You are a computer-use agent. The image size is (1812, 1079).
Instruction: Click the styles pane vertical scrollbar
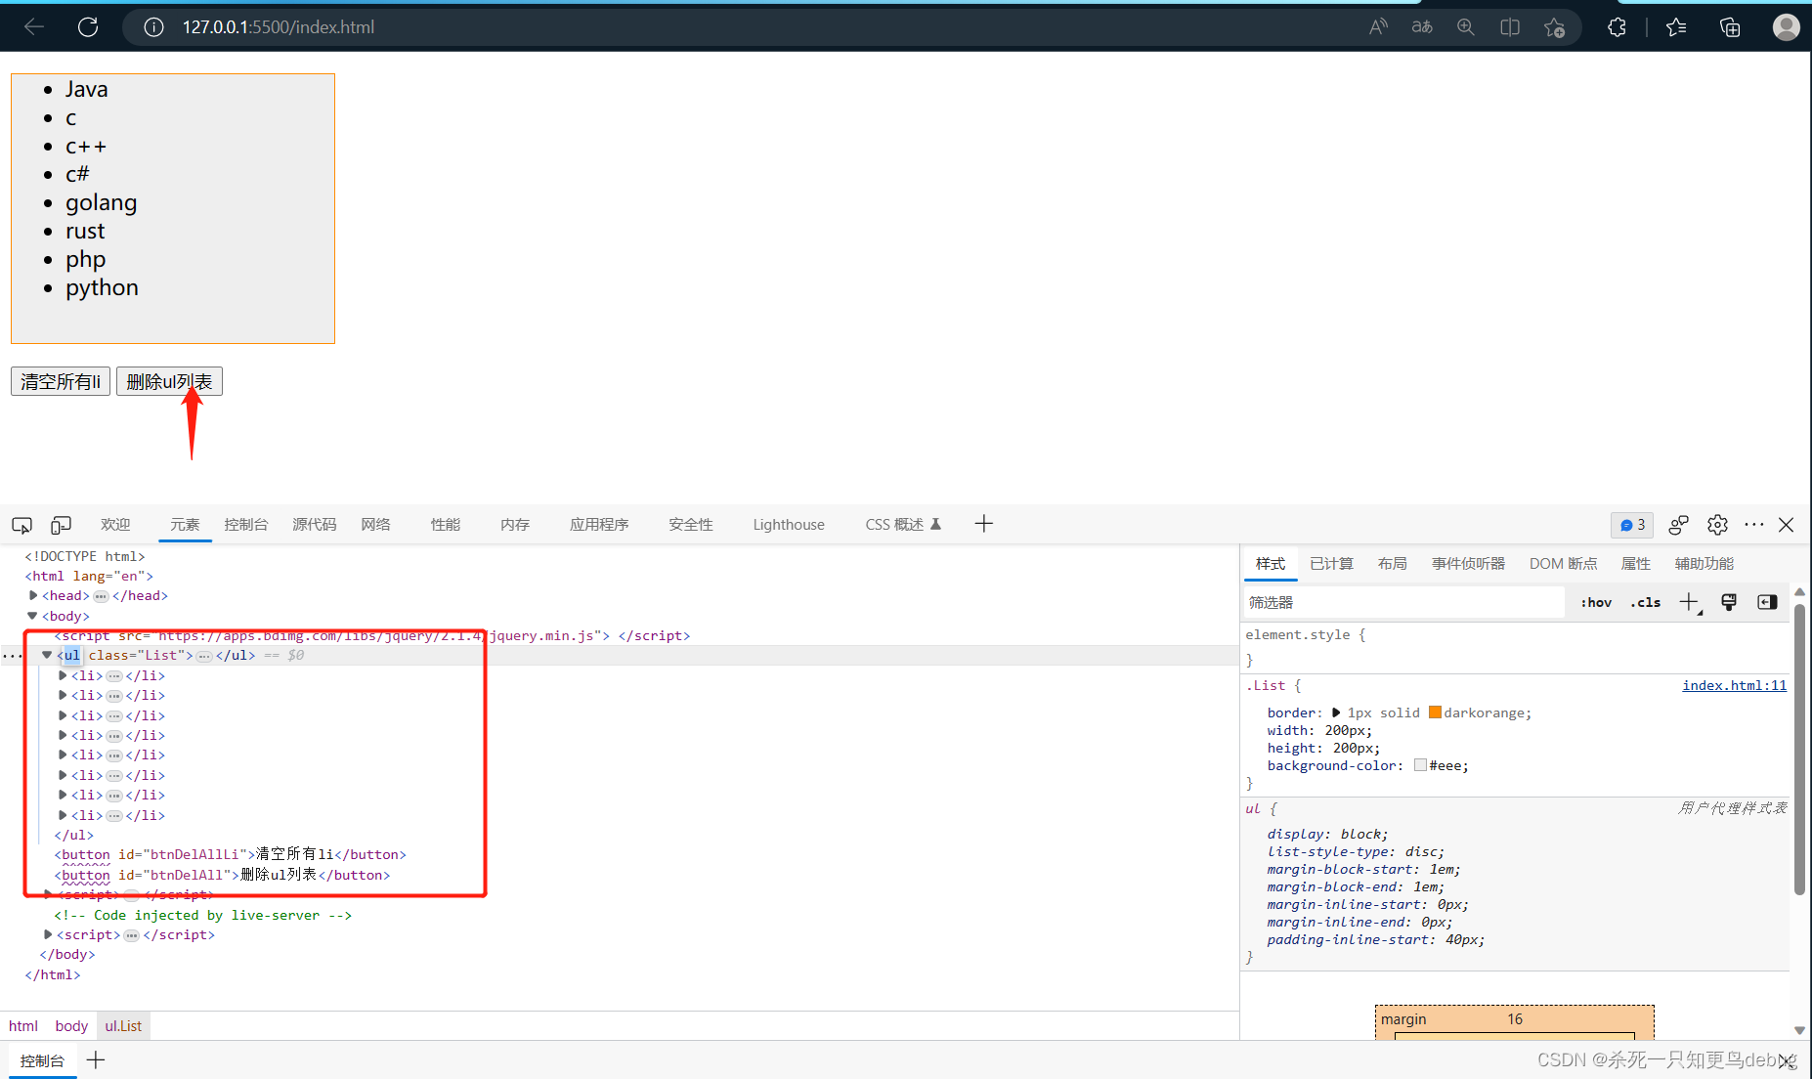pos(1799,748)
